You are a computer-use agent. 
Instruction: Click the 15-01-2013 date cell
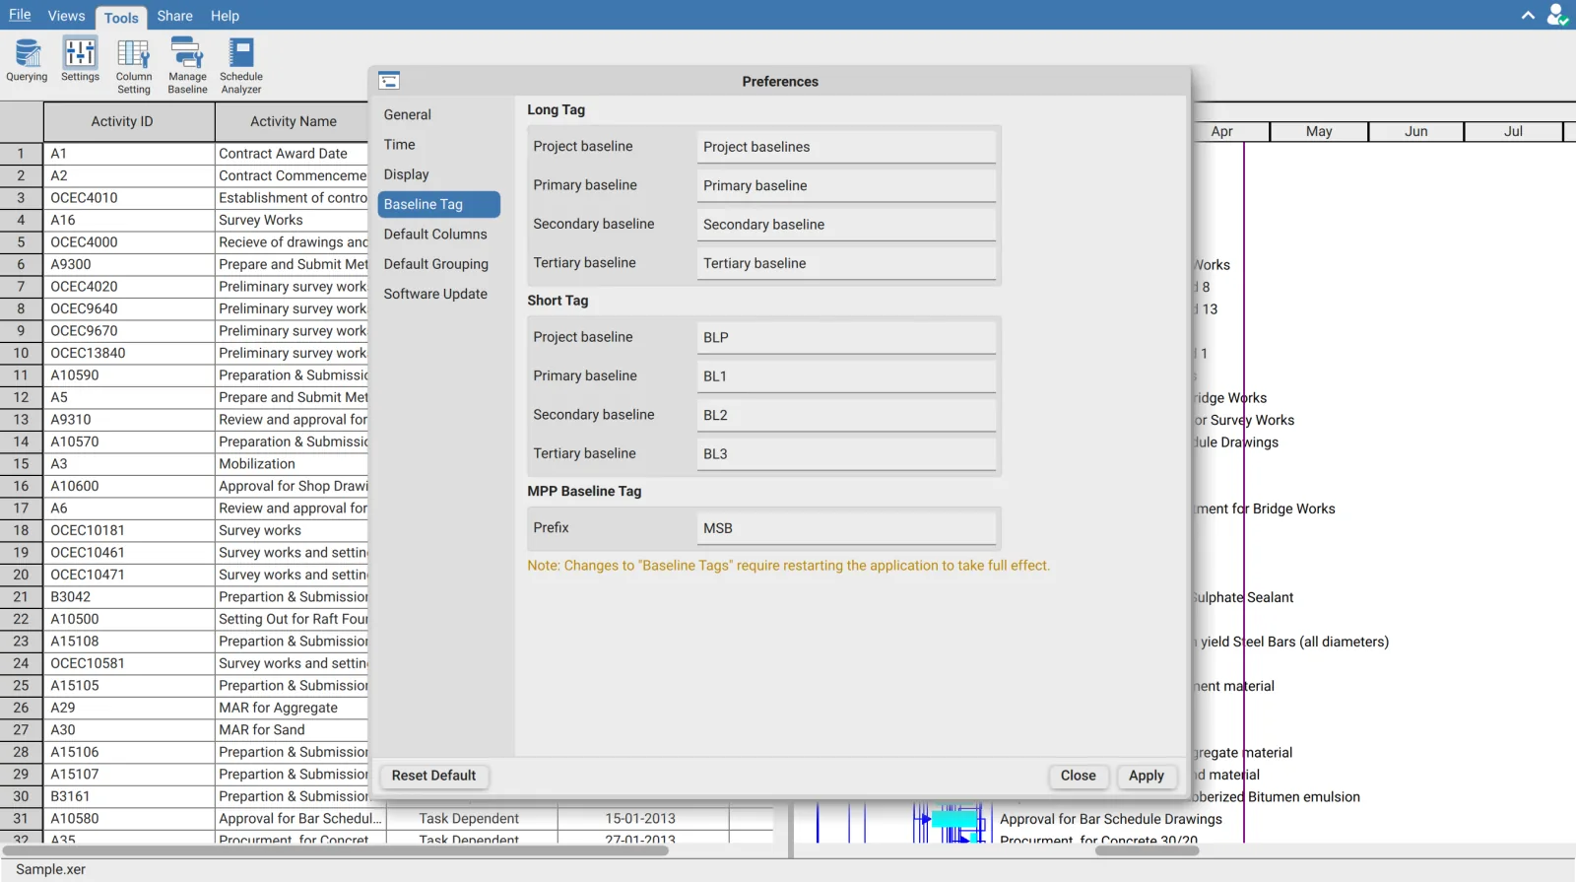point(642,819)
